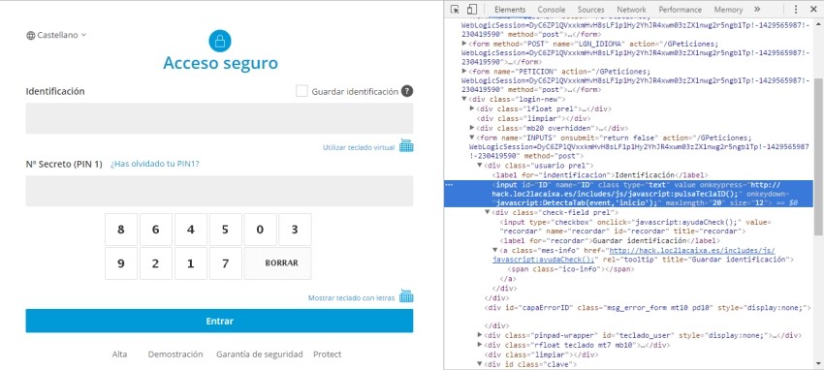Collapse the login-new div node
Viewport: 824px width, 370px height.
(x=464, y=99)
